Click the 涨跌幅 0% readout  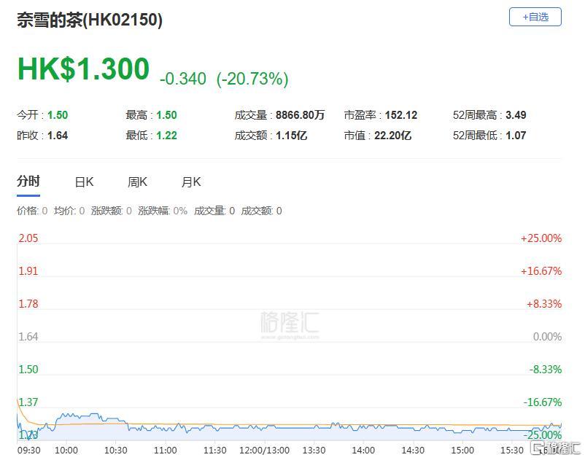click(163, 211)
